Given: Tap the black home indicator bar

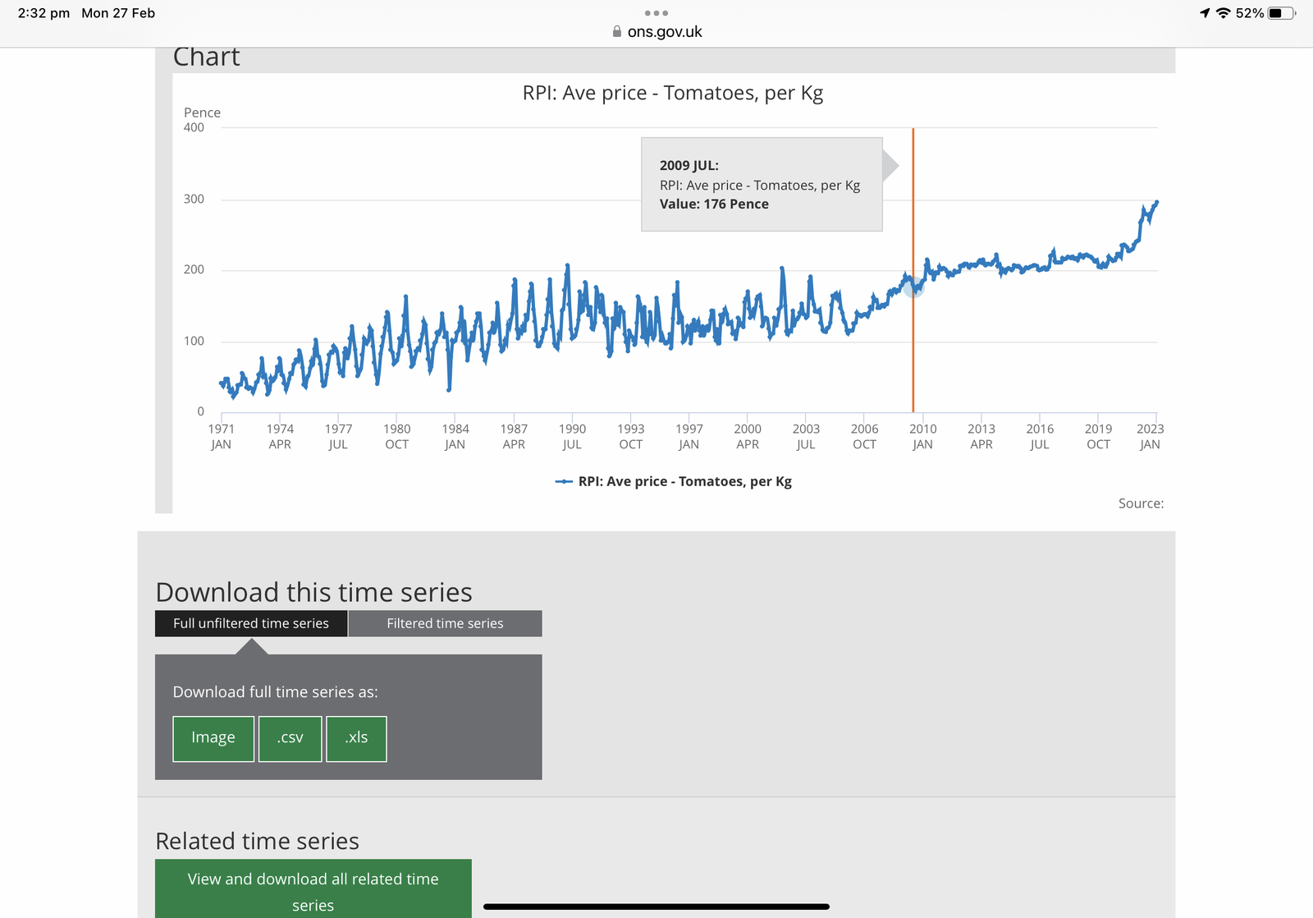Looking at the screenshot, I should click(656, 907).
